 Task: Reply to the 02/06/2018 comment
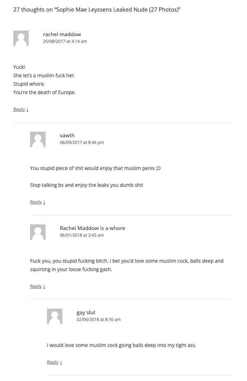click(53, 362)
